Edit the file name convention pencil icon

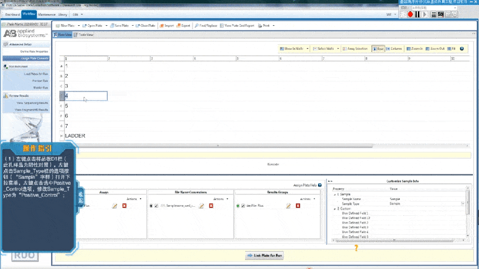pyautogui.click(x=201, y=206)
